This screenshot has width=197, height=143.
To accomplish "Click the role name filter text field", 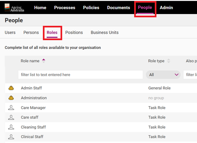I will pos(80,75).
